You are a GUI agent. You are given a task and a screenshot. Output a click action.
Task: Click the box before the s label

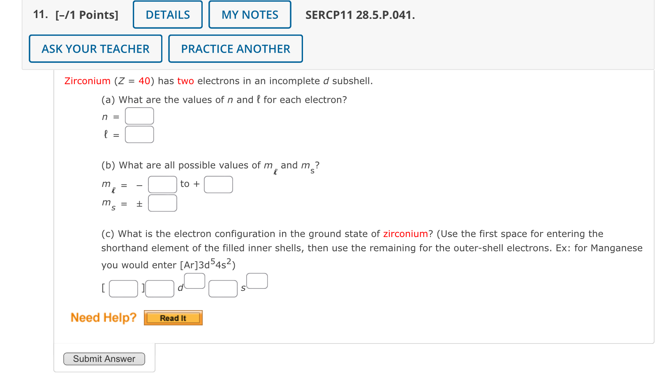pyautogui.click(x=222, y=288)
